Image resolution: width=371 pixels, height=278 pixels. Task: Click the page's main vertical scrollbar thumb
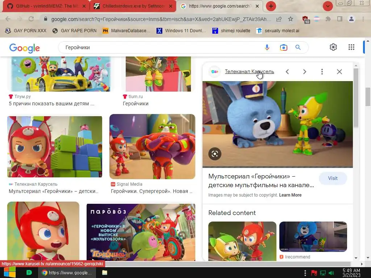tap(368, 97)
